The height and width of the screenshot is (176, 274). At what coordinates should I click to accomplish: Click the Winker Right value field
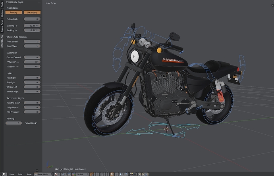[32, 92]
